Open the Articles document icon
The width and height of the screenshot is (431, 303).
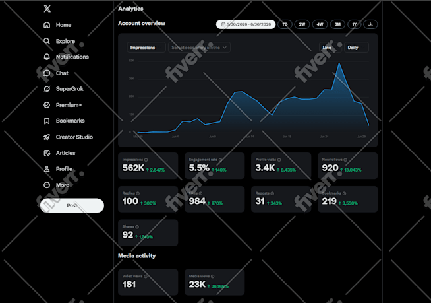coord(47,153)
